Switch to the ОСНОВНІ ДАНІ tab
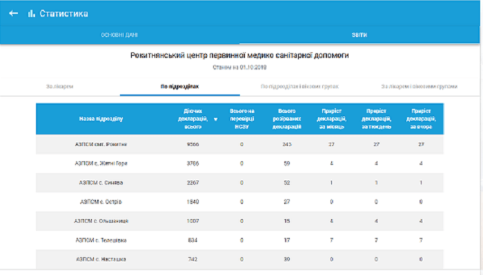The height and width of the screenshot is (275, 483). tap(119, 35)
